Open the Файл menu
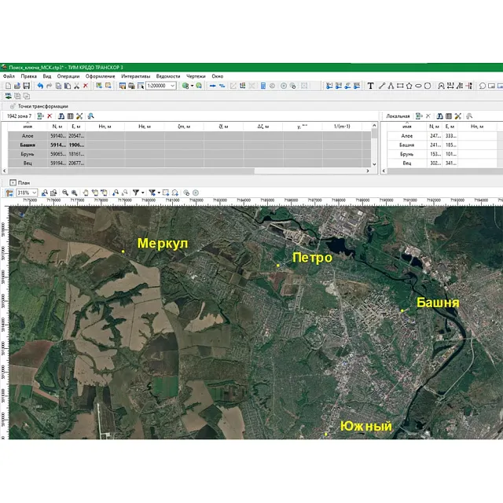 point(8,76)
